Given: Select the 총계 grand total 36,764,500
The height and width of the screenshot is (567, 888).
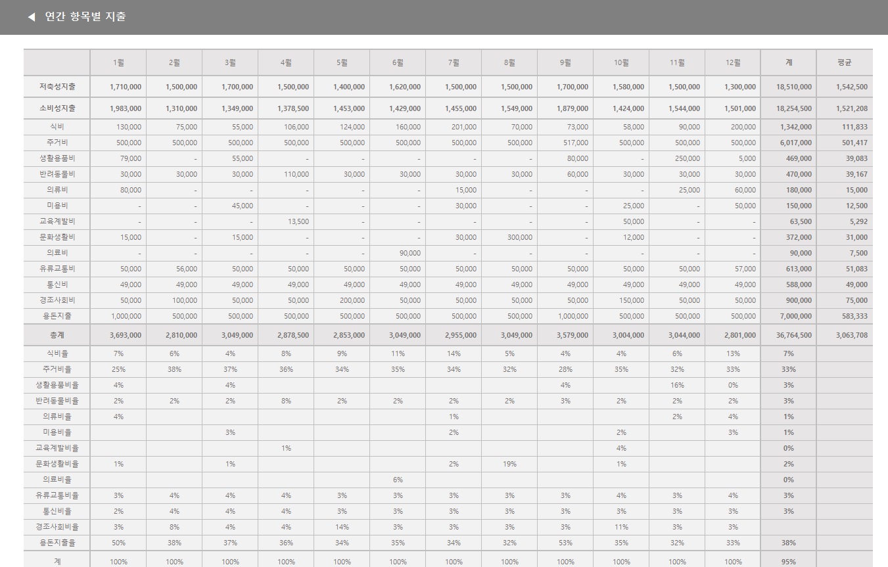Looking at the screenshot, I should coord(794,335).
